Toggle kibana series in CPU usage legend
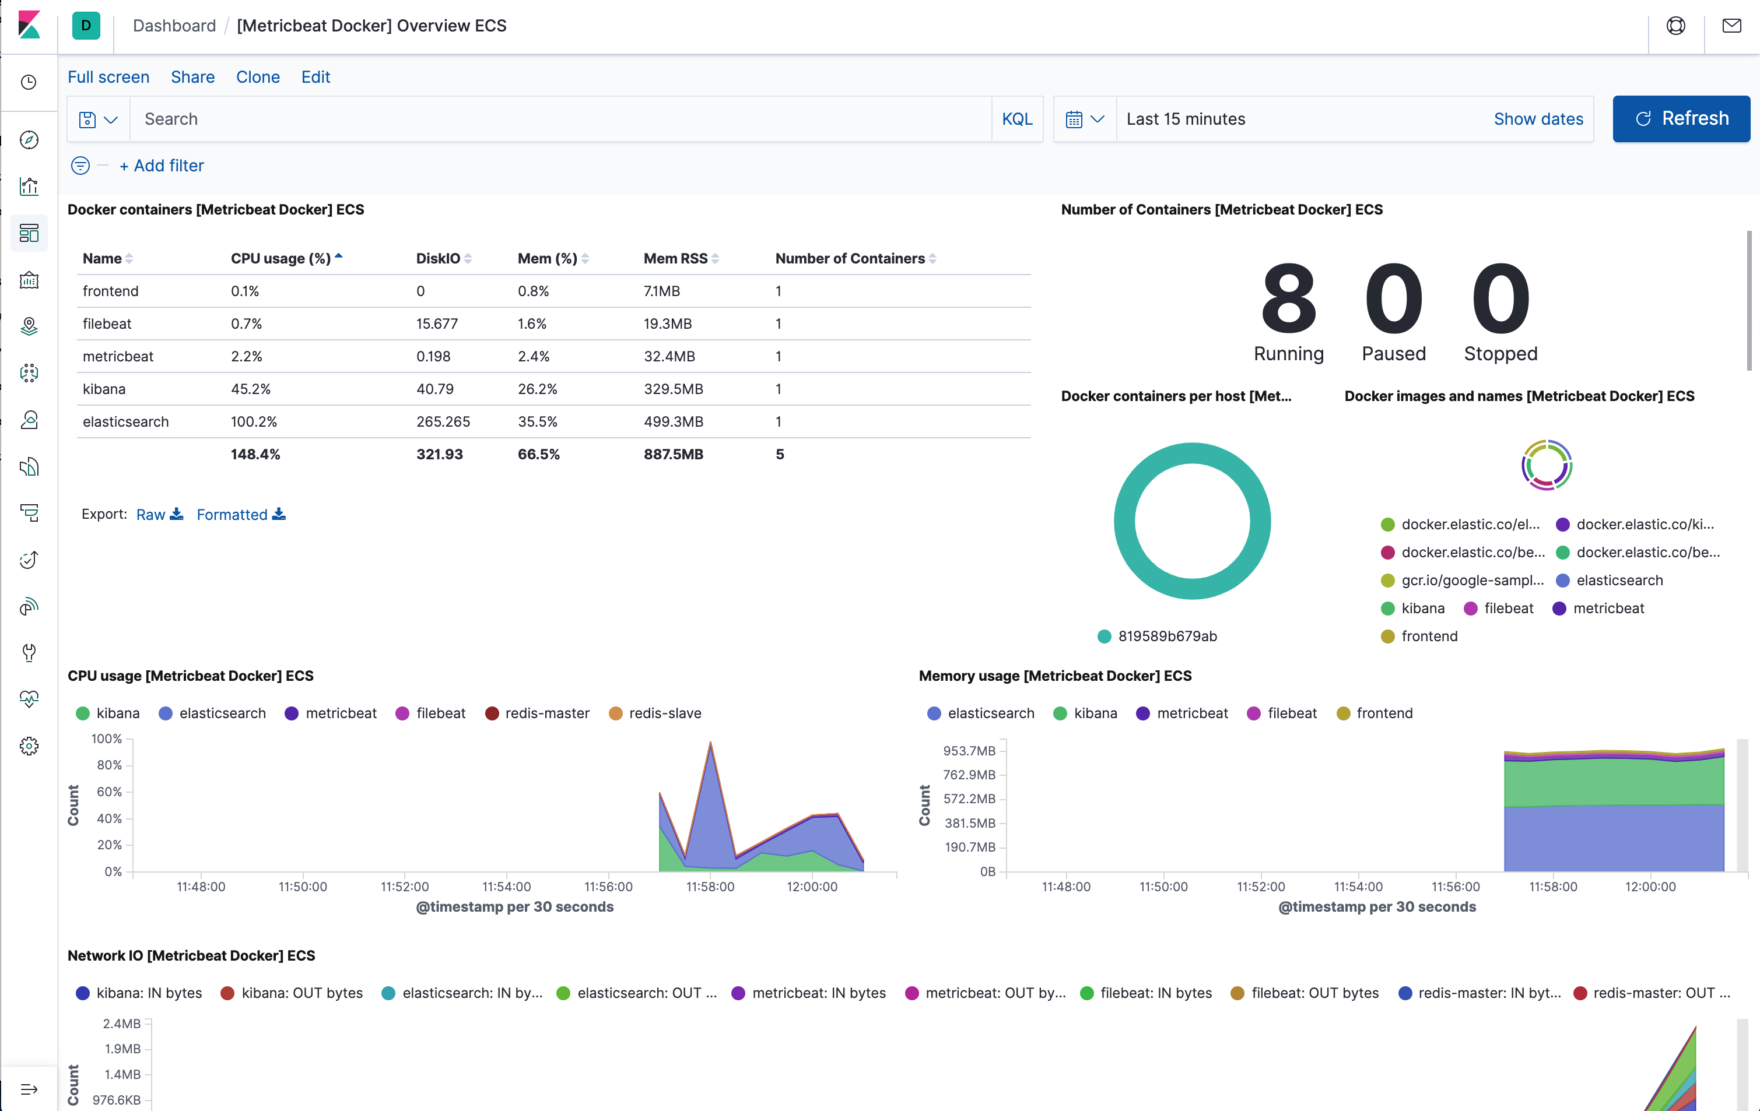This screenshot has height=1111, width=1760. (x=118, y=713)
